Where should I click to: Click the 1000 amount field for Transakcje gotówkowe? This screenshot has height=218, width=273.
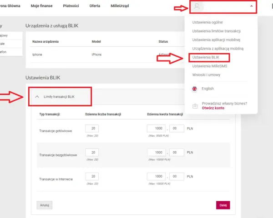[156, 129]
